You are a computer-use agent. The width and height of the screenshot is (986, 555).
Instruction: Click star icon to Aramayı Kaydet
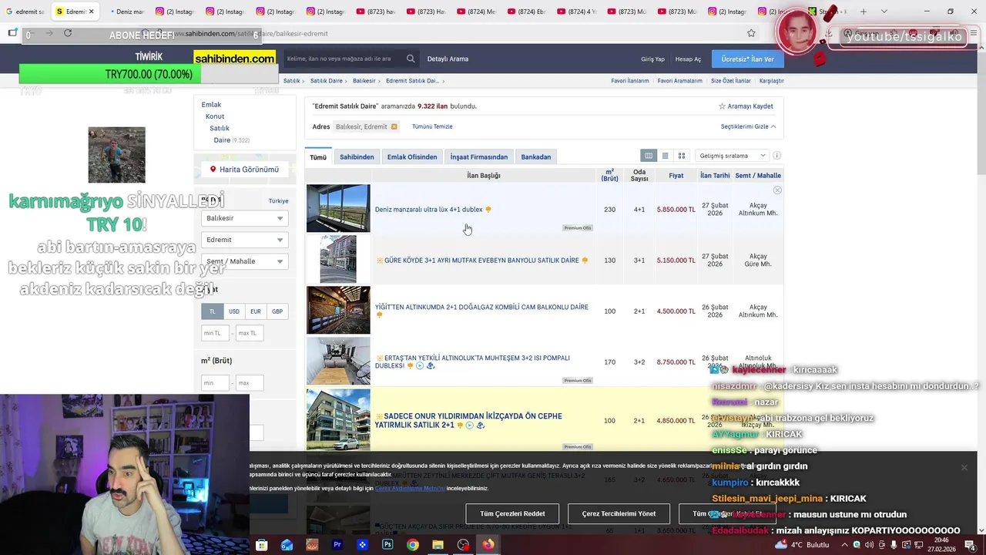point(722,106)
